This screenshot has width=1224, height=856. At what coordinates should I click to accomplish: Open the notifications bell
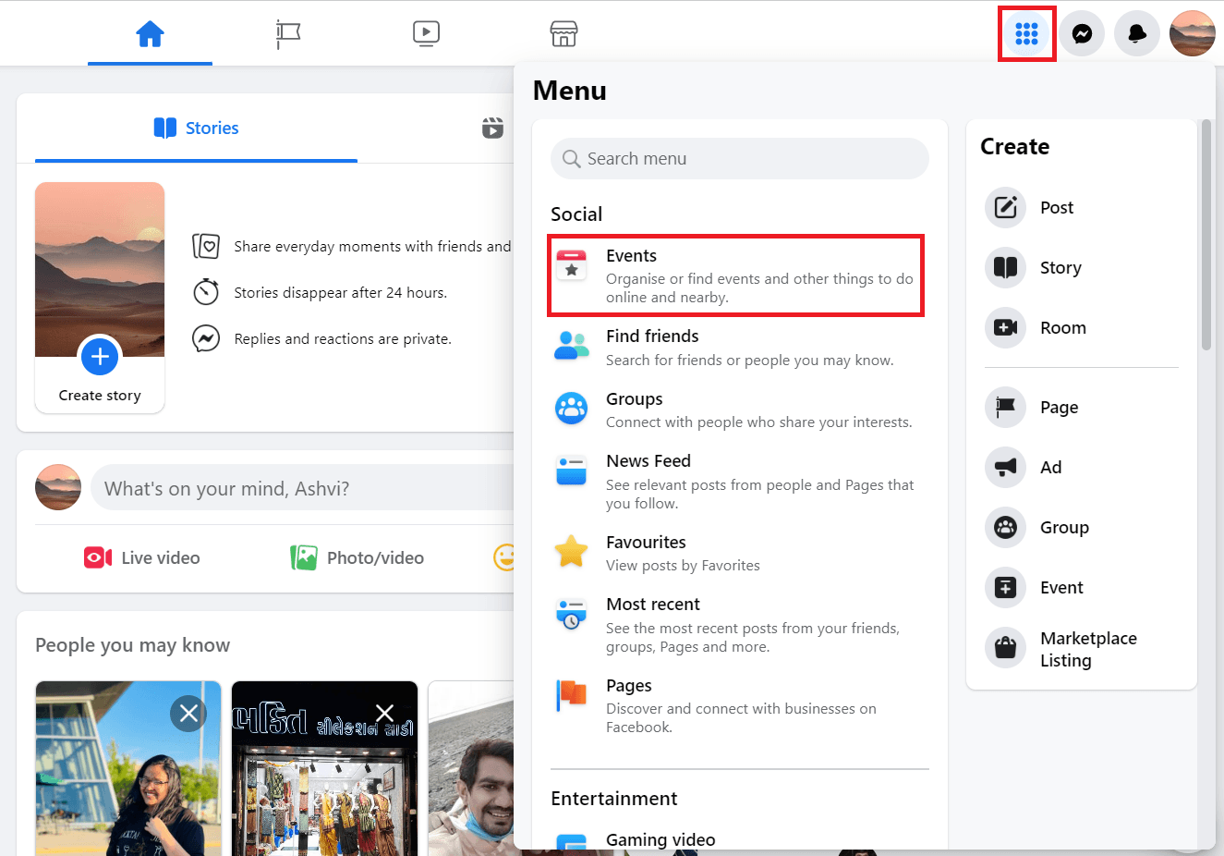(x=1136, y=33)
